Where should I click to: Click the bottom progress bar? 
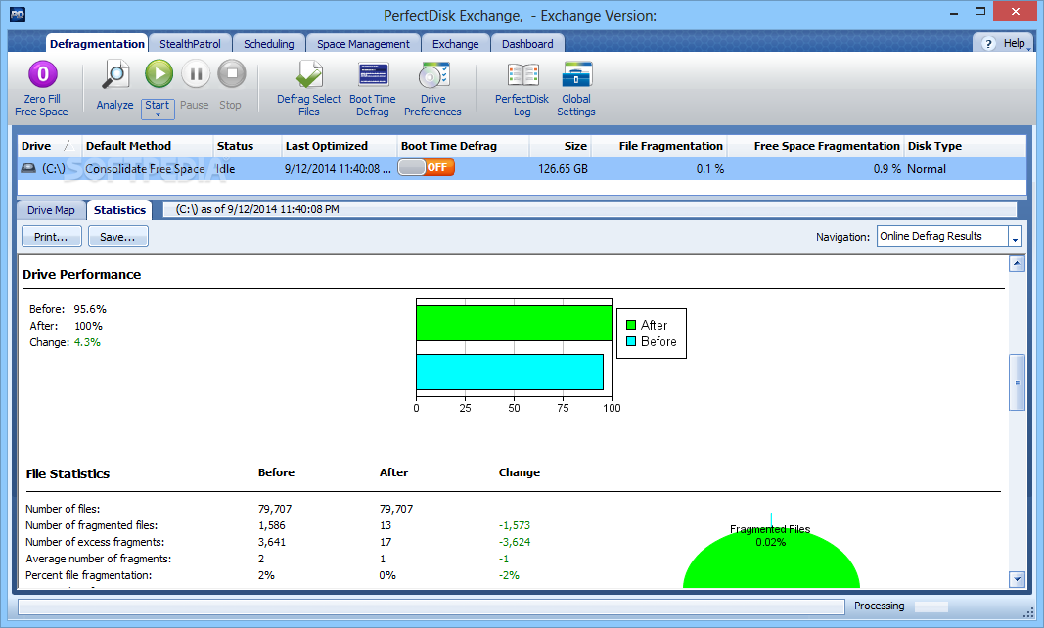[x=431, y=606]
